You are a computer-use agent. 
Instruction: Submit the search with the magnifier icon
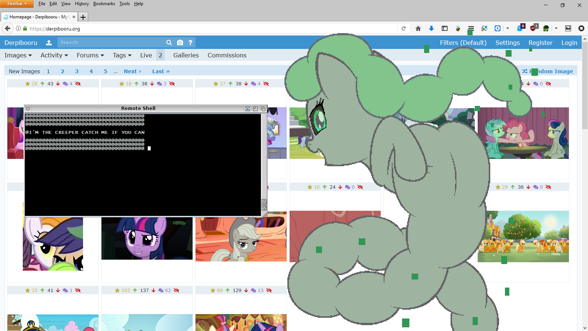coord(169,43)
